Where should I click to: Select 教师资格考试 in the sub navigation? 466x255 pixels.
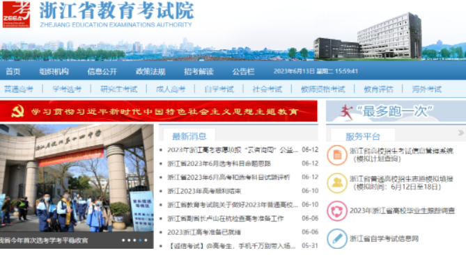323,89
